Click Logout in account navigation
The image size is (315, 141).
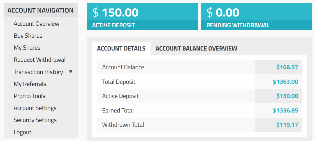pos(22,132)
